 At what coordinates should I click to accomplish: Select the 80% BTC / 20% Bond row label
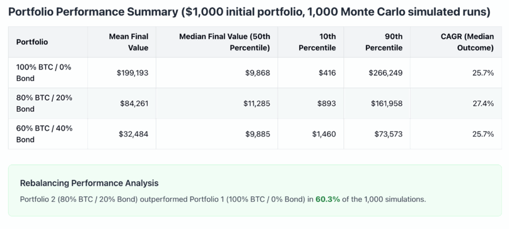44,104
